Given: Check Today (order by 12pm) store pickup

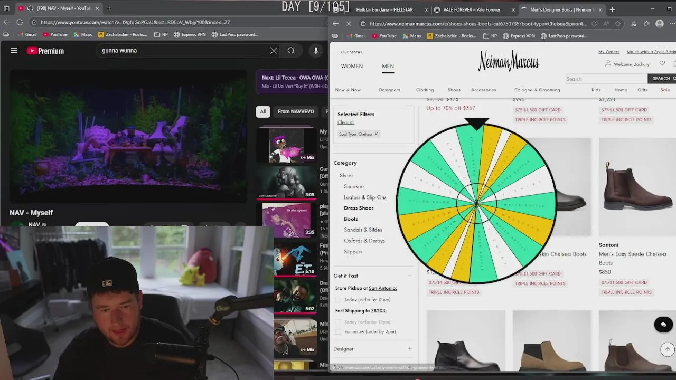Looking at the screenshot, I should click(338, 300).
